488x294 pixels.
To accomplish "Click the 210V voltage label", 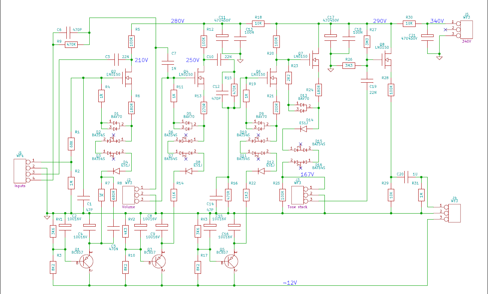I will pos(141,60).
